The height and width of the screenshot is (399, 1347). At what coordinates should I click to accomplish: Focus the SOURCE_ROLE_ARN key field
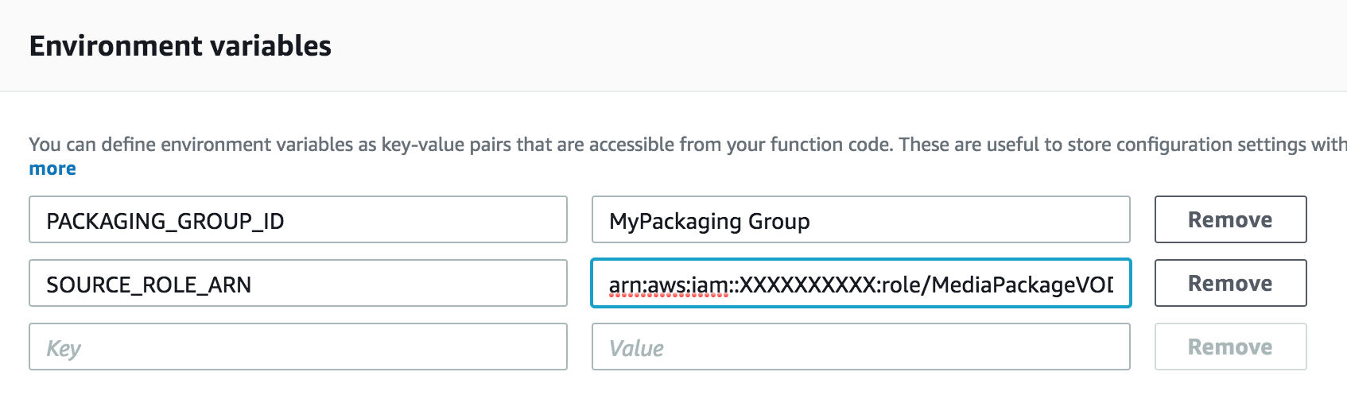tap(298, 283)
